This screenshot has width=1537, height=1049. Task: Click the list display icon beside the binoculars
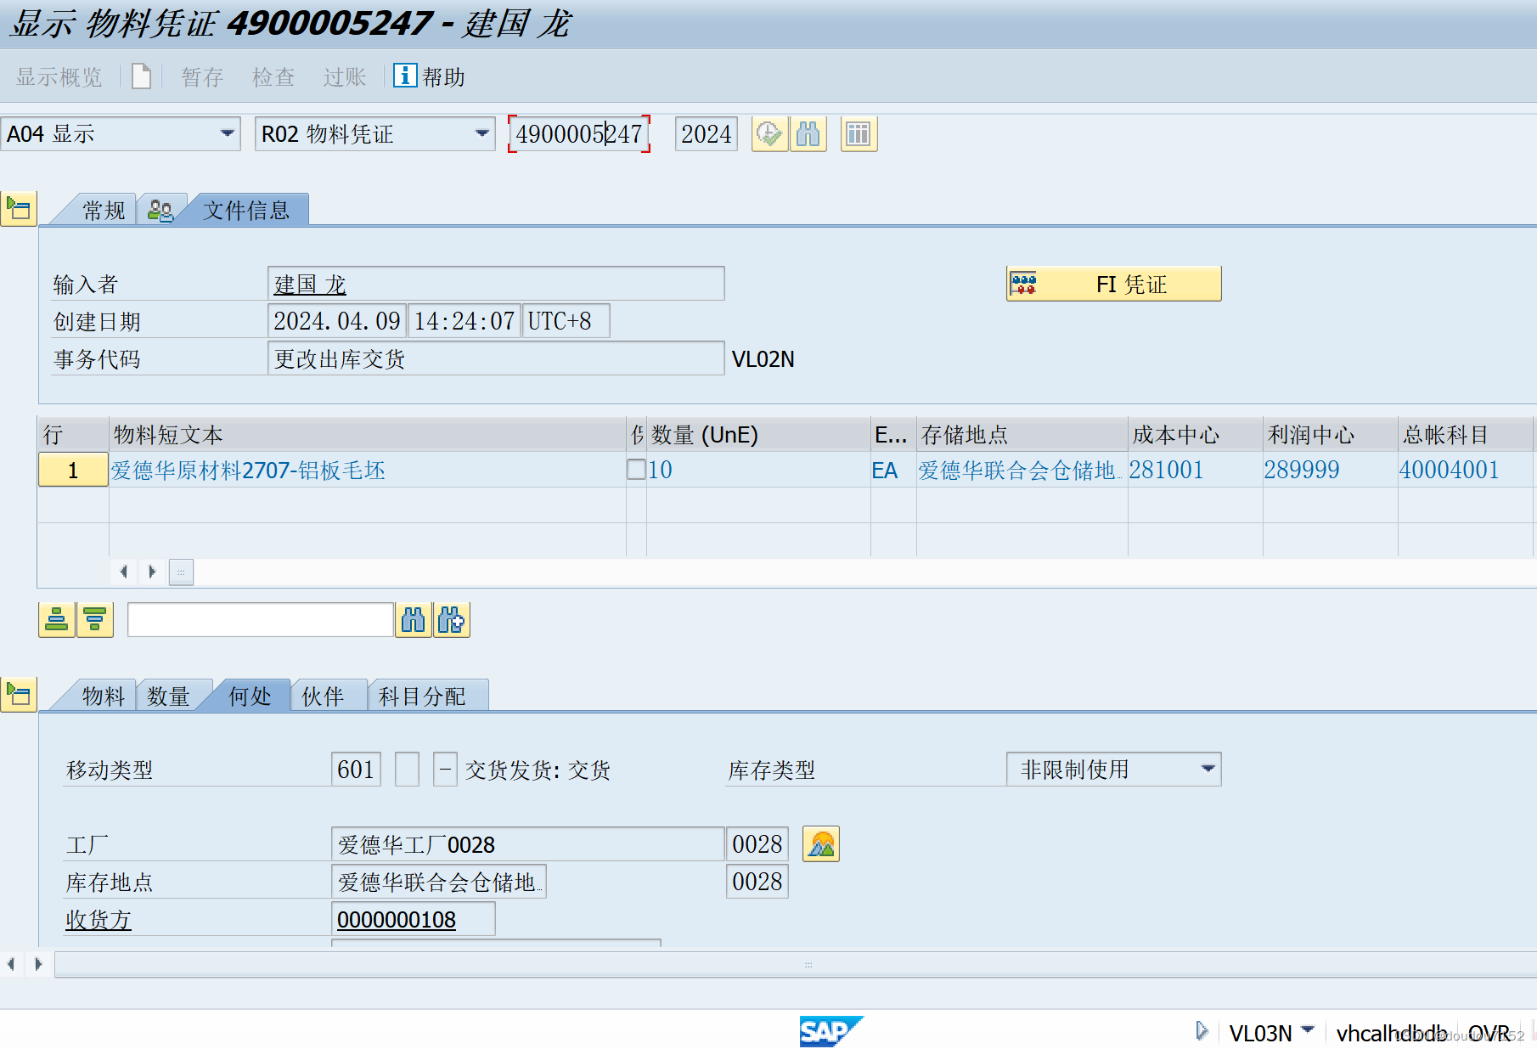(857, 133)
